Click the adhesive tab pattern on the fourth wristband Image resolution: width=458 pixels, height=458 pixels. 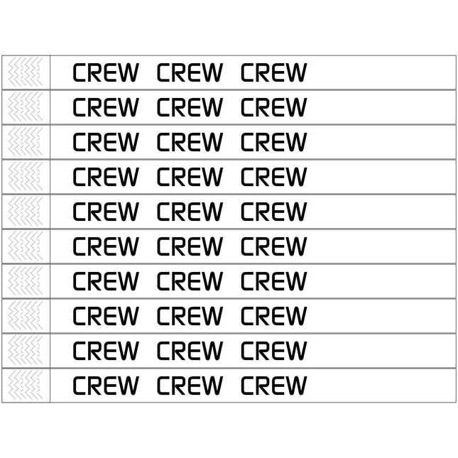tap(26, 177)
